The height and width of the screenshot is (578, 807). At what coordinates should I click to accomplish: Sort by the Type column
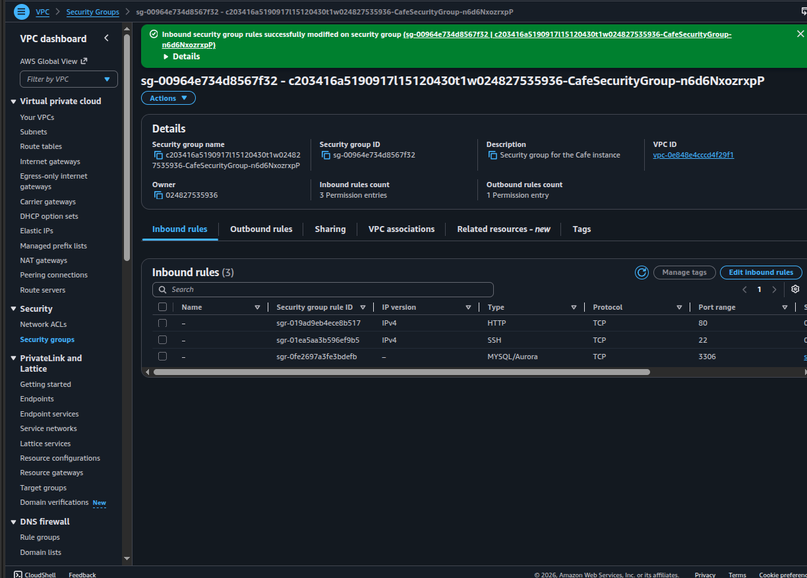tap(574, 308)
